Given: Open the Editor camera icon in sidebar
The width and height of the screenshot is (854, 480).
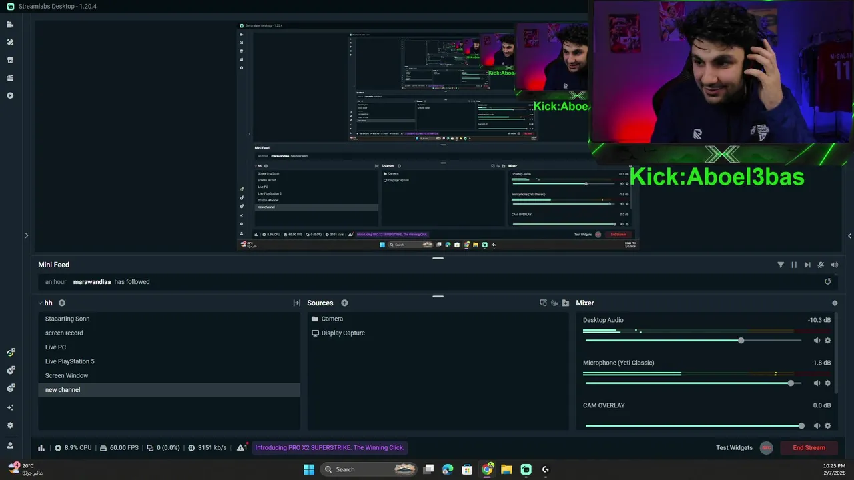Looking at the screenshot, I should [x=10, y=25].
